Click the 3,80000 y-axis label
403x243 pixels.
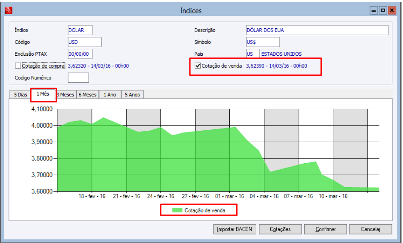click(42, 159)
